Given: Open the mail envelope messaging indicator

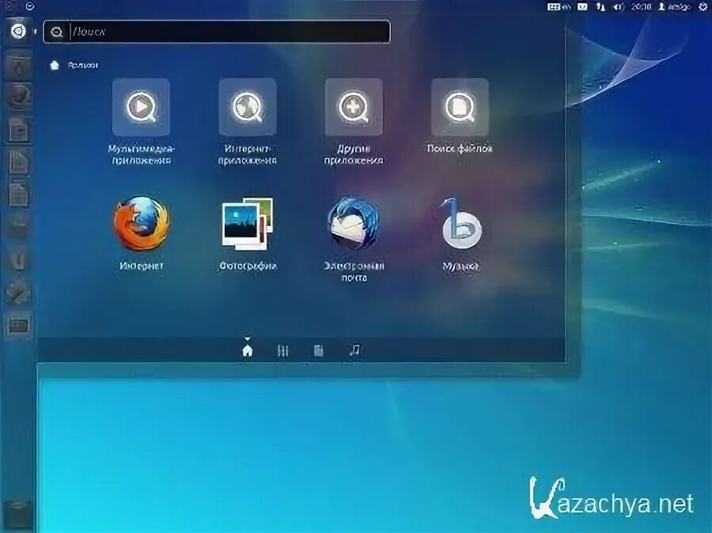Looking at the screenshot, I should coord(582,7).
